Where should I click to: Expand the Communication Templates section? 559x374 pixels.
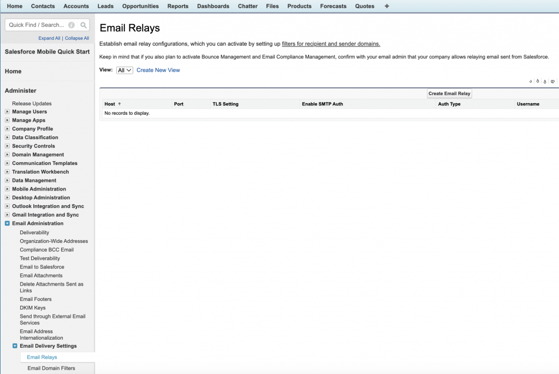pos(7,163)
